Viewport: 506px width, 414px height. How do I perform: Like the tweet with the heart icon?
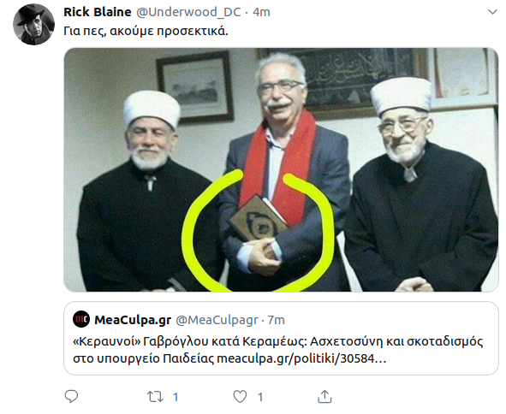point(240,396)
